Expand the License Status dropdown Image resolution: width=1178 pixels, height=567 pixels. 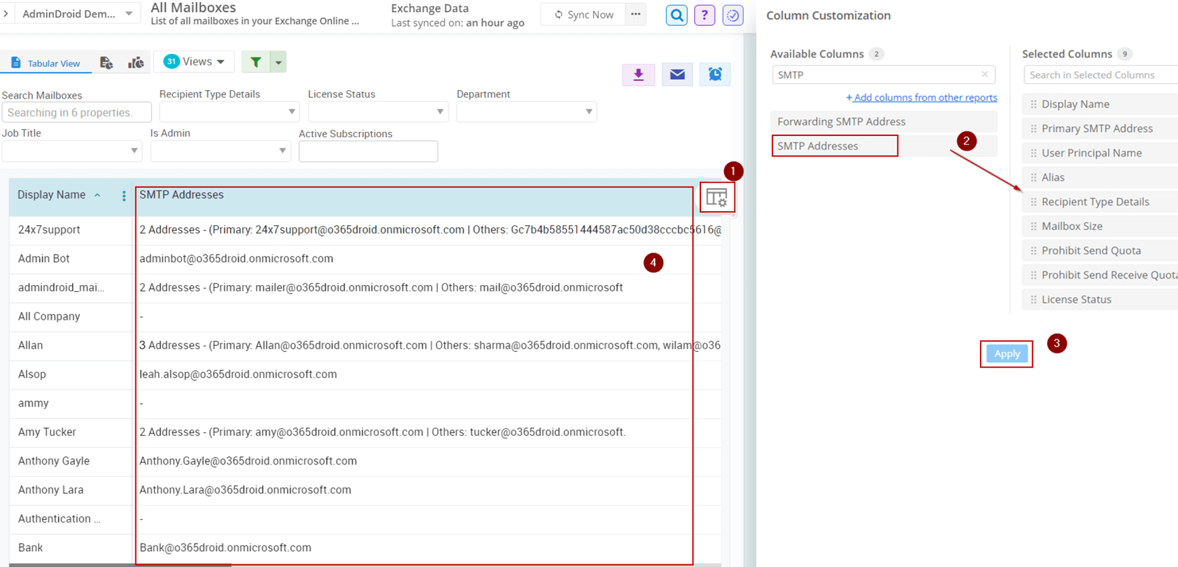tap(377, 112)
